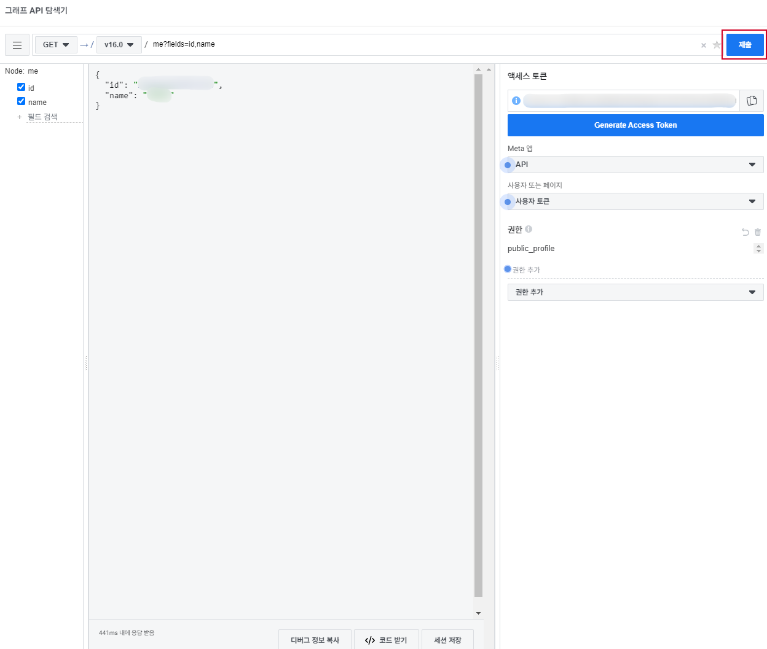Click the 필드 검색 search field
767x649 pixels.
click(55, 117)
